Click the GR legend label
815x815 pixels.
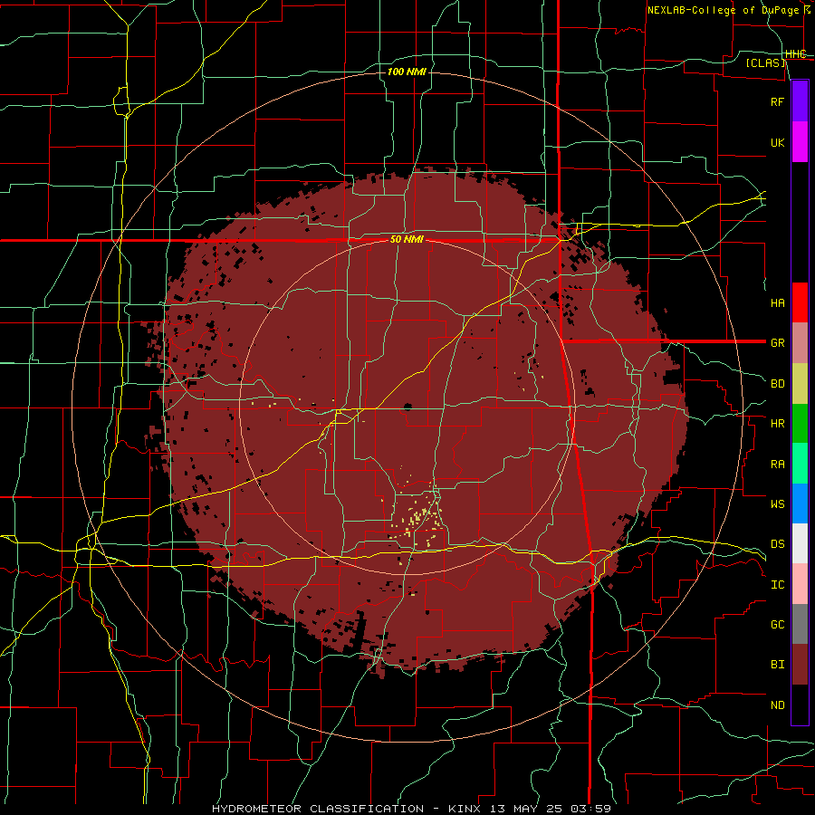[778, 343]
